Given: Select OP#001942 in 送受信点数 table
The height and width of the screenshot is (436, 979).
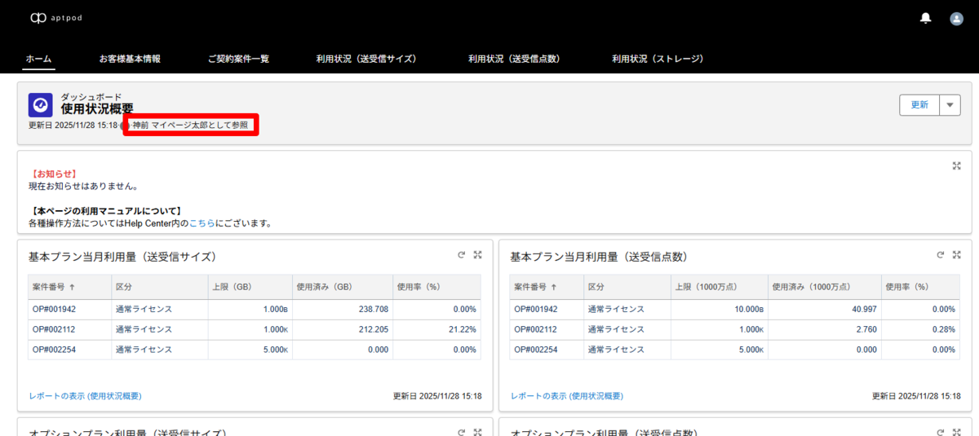Looking at the screenshot, I should click(536, 309).
